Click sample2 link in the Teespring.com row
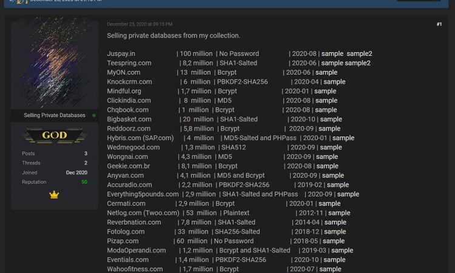This screenshot has width=455, height=273. click(x=358, y=63)
